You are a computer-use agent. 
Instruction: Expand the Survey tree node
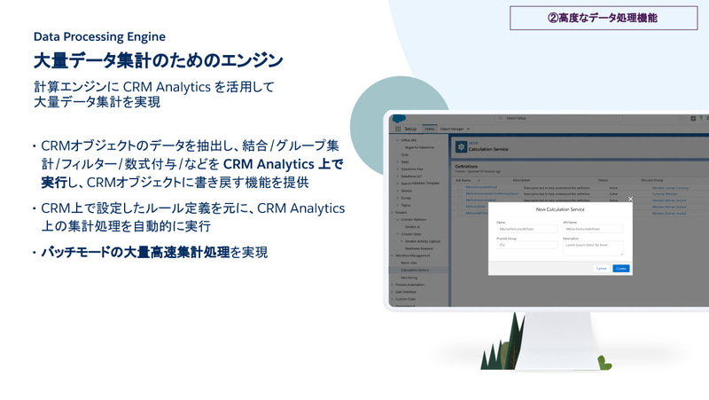[x=398, y=198]
